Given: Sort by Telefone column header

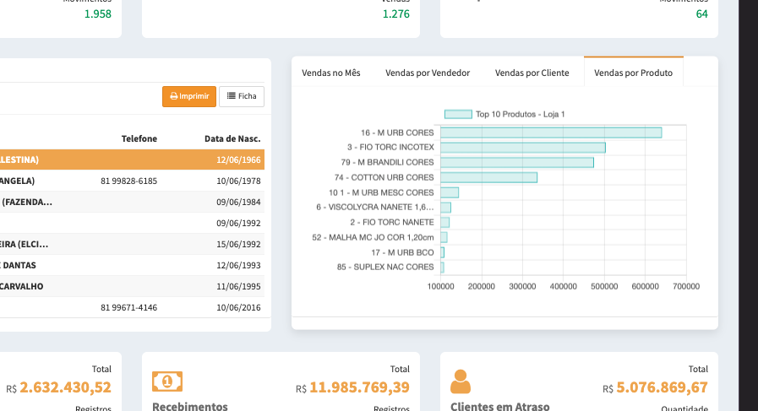Looking at the screenshot, I should coord(139,138).
